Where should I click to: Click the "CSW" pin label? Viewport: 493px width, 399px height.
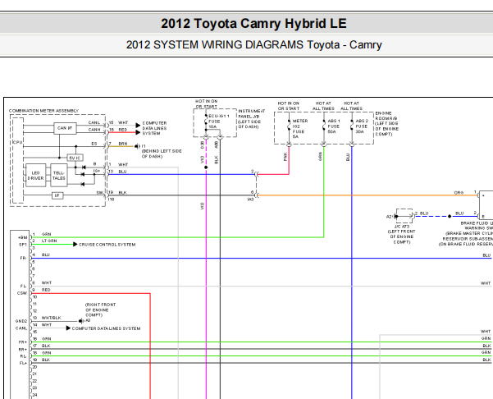point(22,293)
